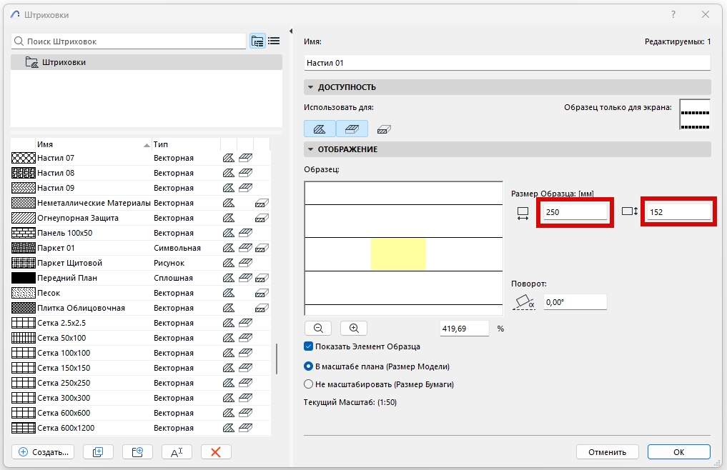Toggle cut fill availability button
727x470 pixels.
pyautogui.click(x=384, y=129)
